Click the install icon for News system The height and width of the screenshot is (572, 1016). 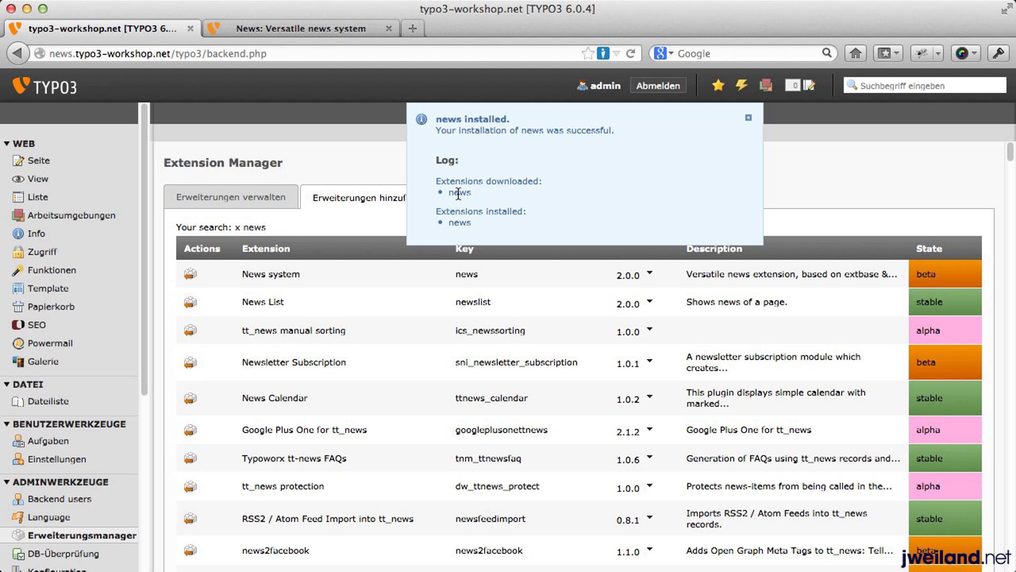(190, 274)
